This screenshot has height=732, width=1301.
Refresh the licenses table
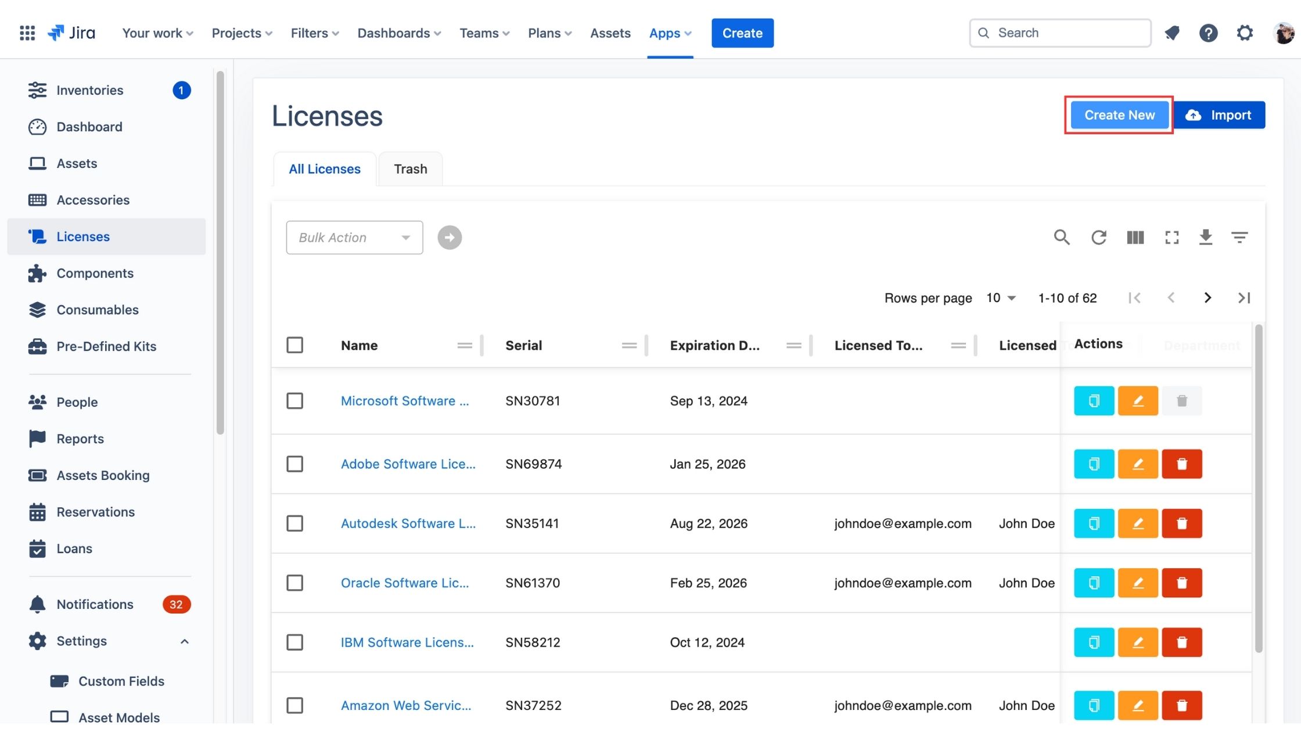tap(1098, 237)
